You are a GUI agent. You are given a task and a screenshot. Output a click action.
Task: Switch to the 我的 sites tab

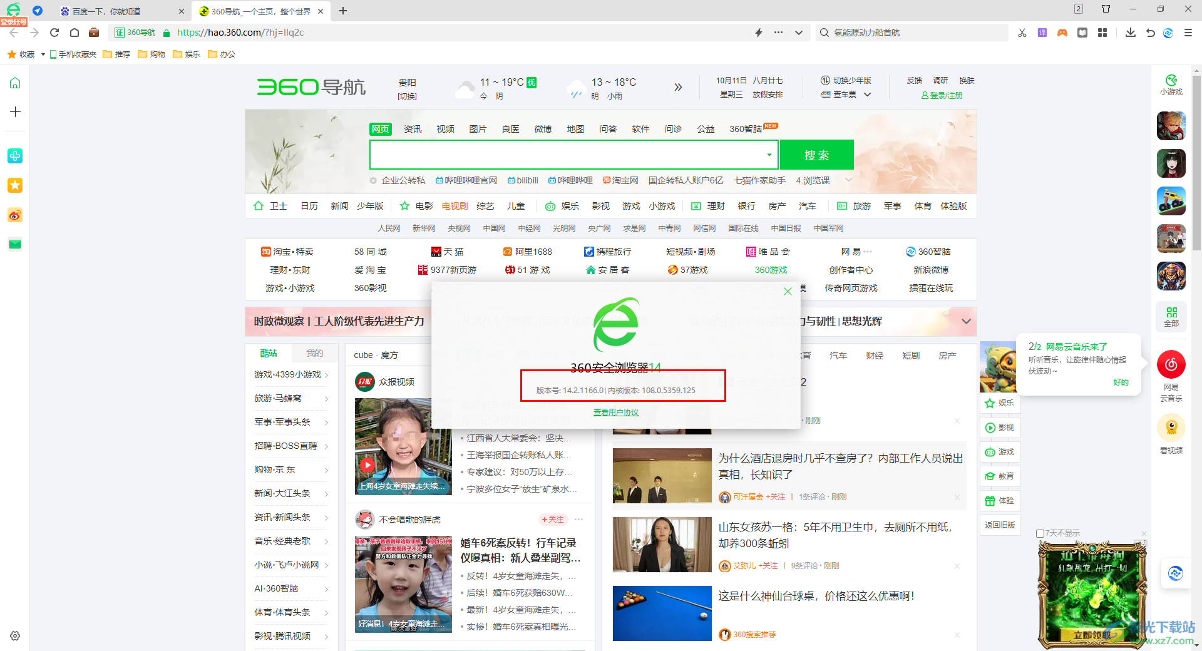tap(314, 353)
